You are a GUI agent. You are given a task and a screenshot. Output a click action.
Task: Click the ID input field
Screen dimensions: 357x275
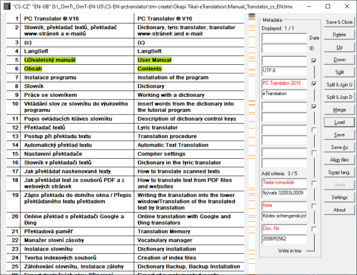click(x=284, y=48)
